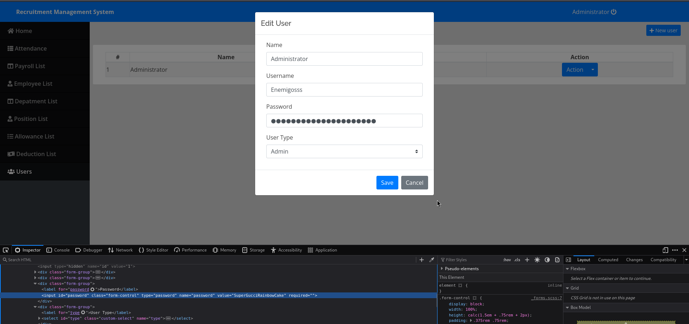Open the Network panel tab
The width and height of the screenshot is (689, 324).
pos(120,250)
